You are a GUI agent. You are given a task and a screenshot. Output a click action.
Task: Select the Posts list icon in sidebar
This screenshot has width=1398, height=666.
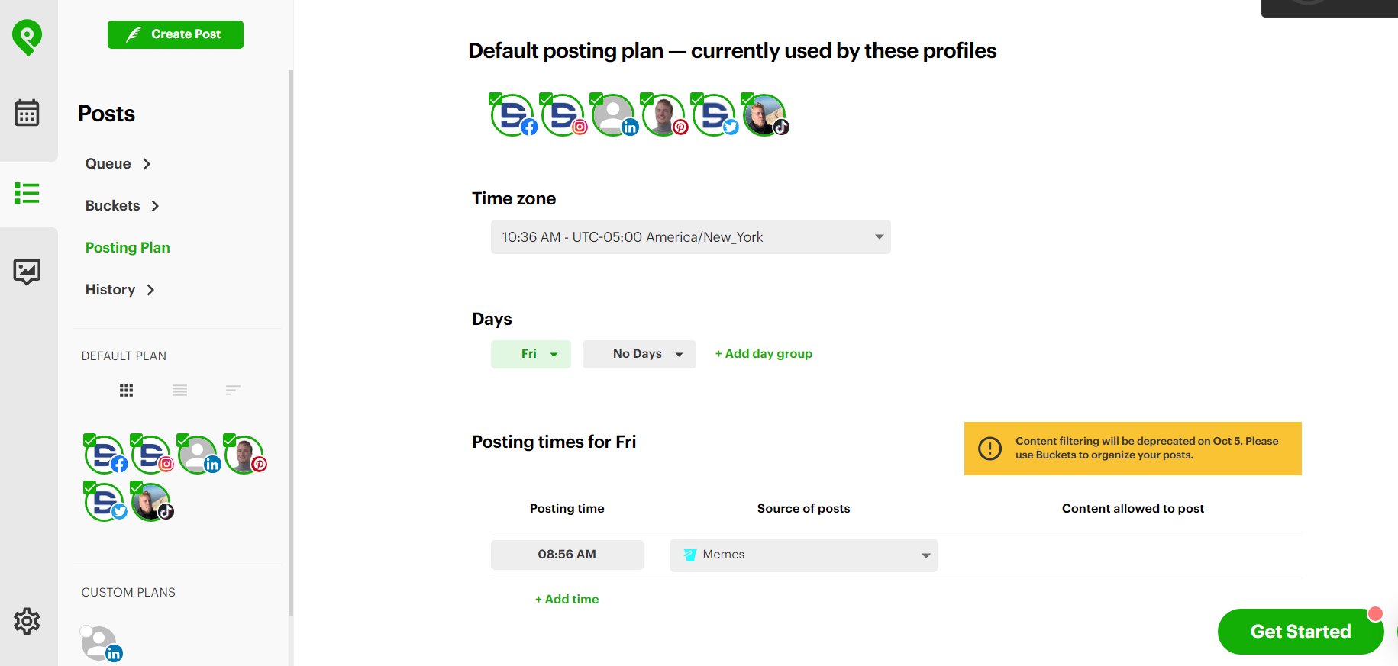[27, 194]
